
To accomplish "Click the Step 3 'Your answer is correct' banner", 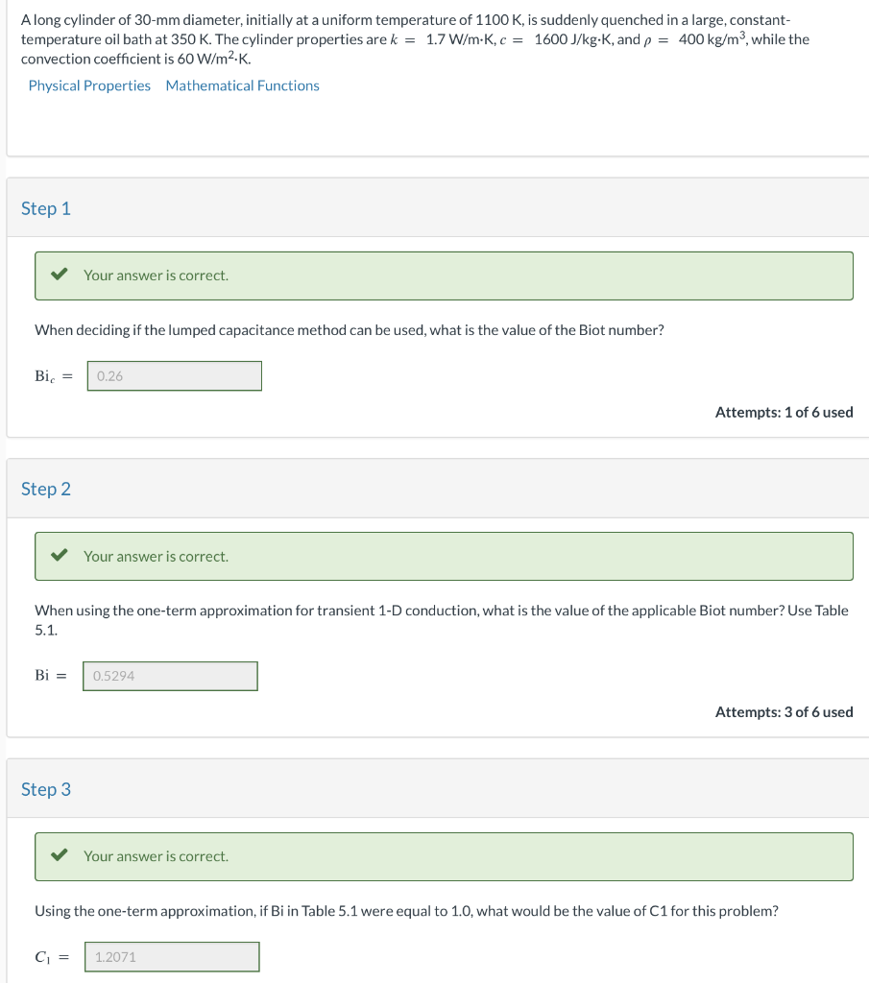I will click(x=444, y=856).
